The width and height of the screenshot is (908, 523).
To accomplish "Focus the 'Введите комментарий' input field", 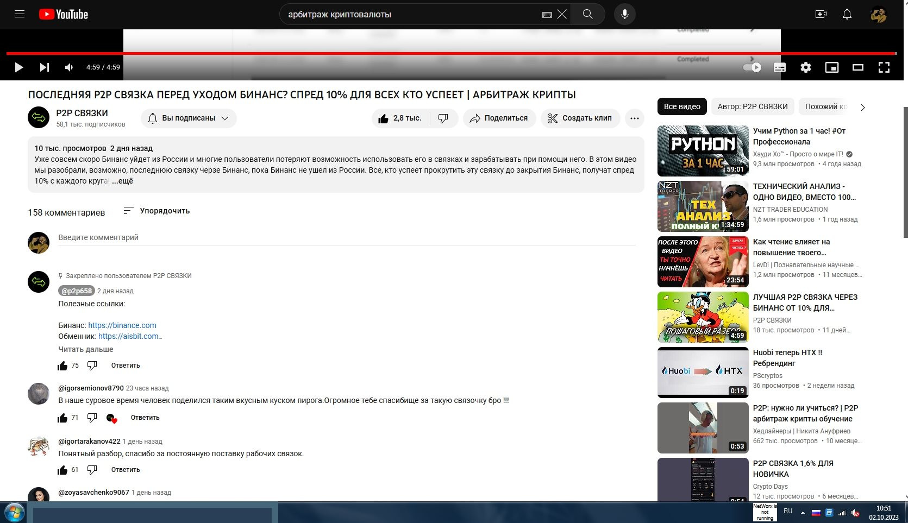I will [347, 238].
